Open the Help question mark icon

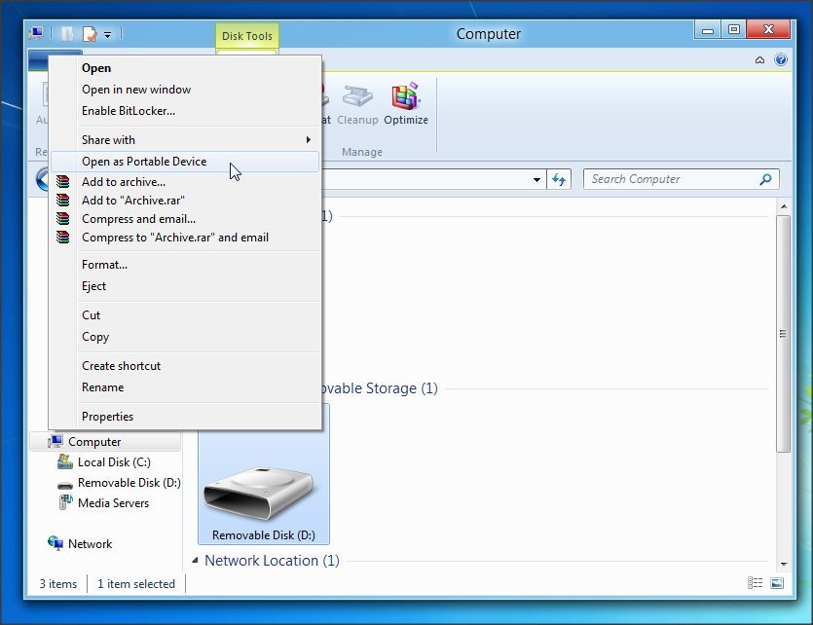click(x=780, y=59)
